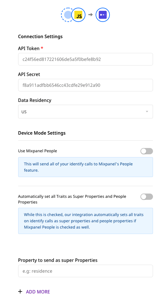
Task: Click the dropdown chevron in the Data Residency field
Action: (147, 111)
